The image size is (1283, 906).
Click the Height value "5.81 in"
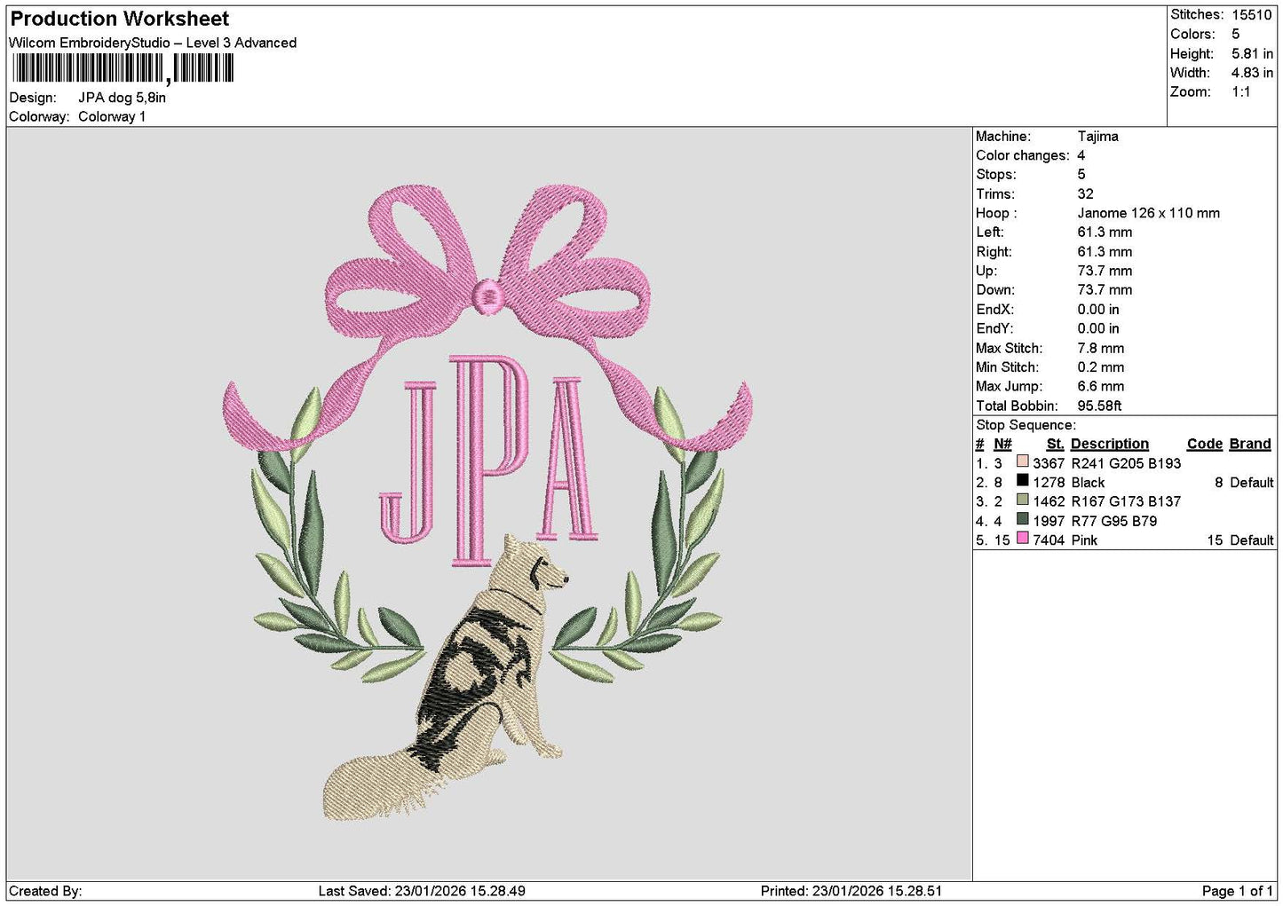(1252, 53)
